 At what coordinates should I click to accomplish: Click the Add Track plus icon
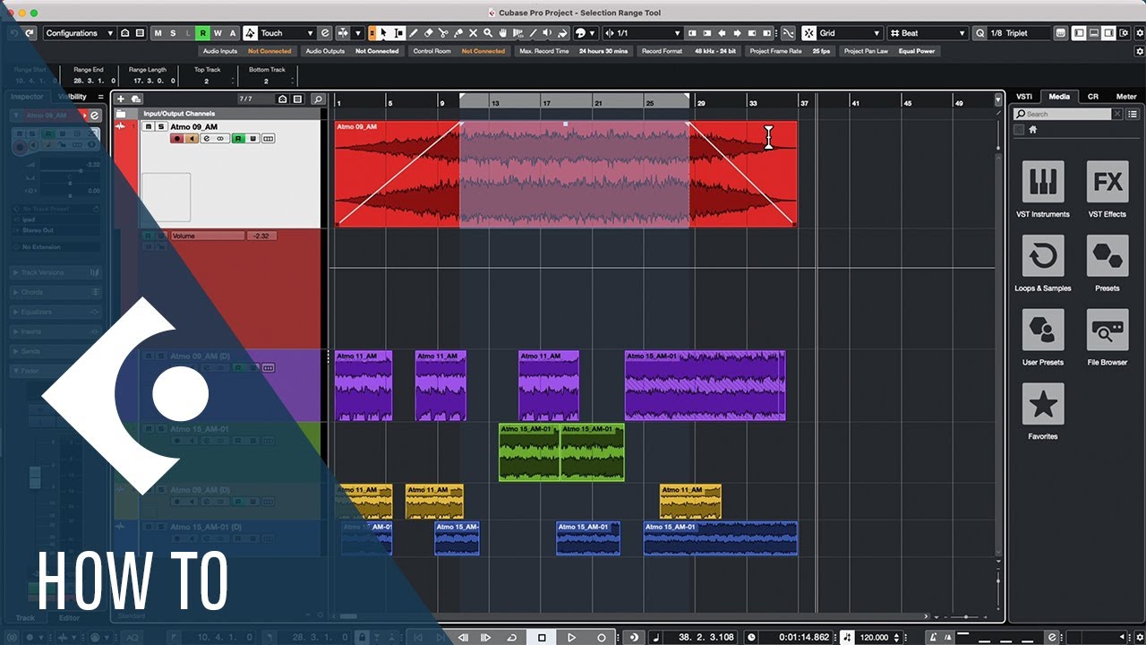[121, 99]
